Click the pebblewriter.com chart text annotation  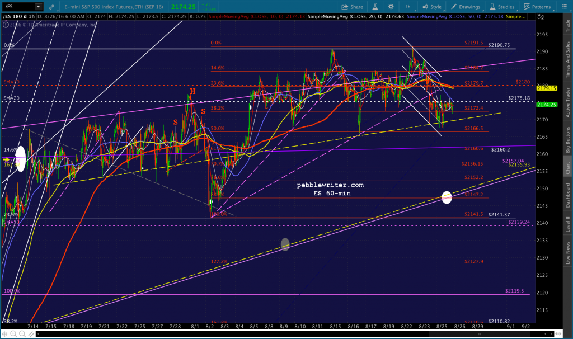coord(330,185)
